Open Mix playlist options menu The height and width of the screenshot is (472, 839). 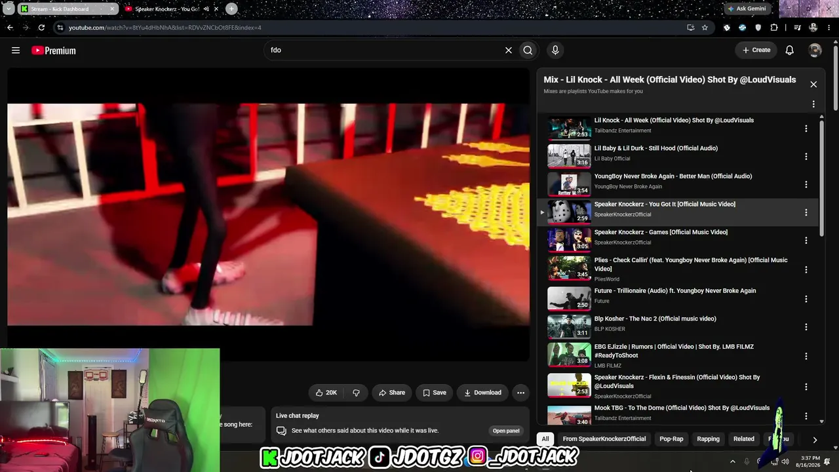click(813, 104)
